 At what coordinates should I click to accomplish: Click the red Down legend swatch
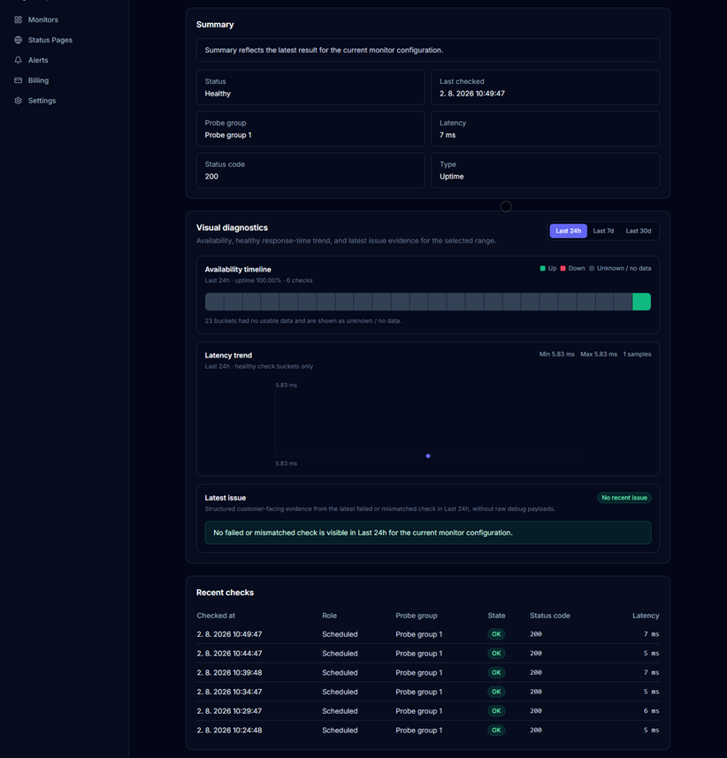562,268
